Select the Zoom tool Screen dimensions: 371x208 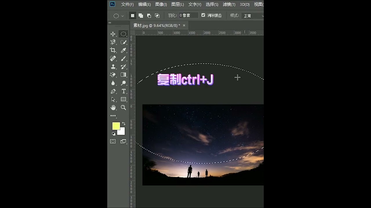(x=123, y=107)
